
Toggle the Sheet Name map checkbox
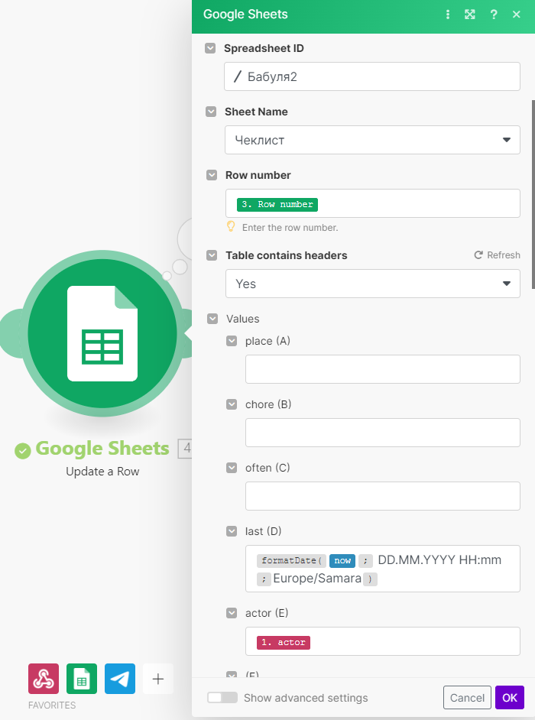[211, 112]
